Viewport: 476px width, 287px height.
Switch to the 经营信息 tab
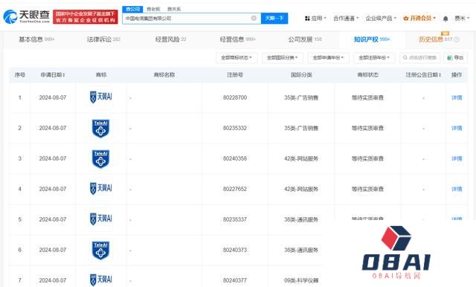(x=238, y=39)
